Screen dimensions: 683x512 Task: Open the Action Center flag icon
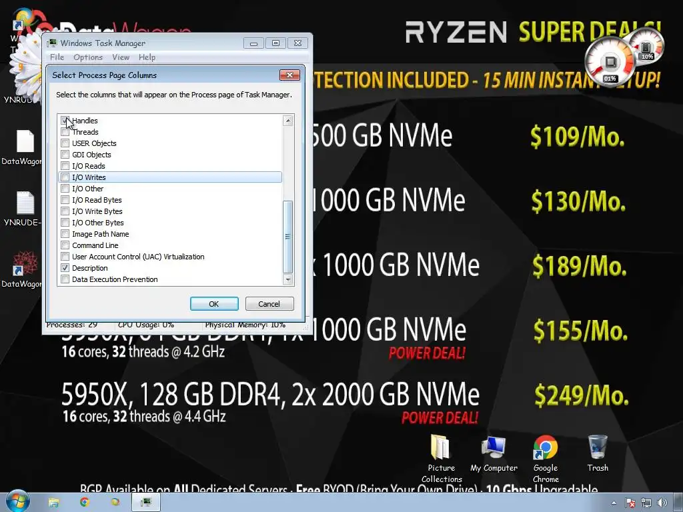point(630,503)
